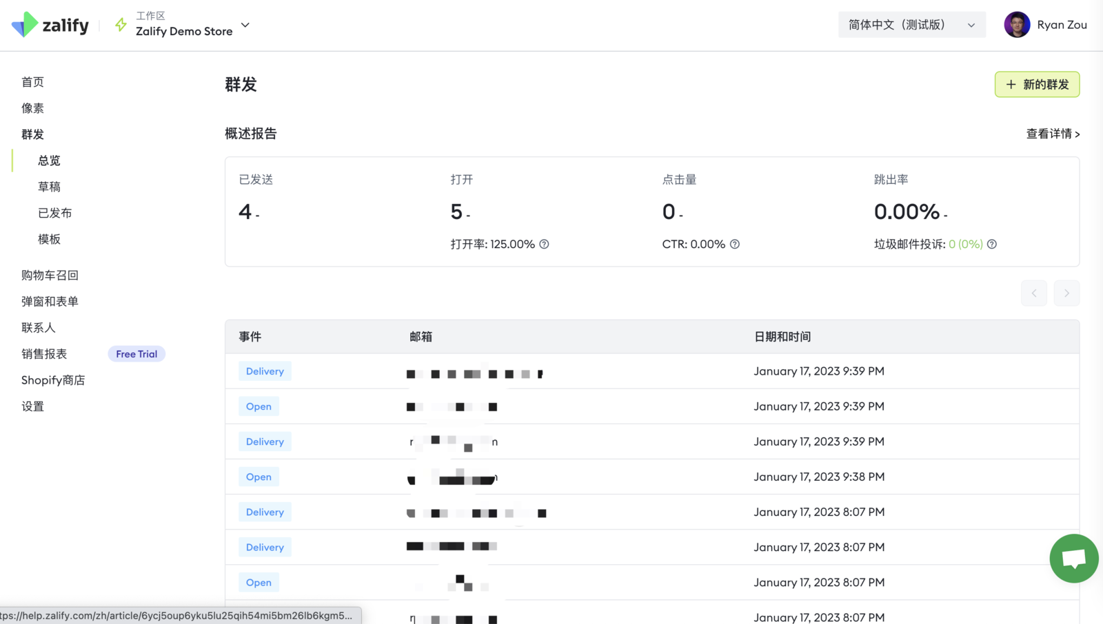Go to the next events page arrow
This screenshot has width=1103, height=624.
tap(1066, 293)
